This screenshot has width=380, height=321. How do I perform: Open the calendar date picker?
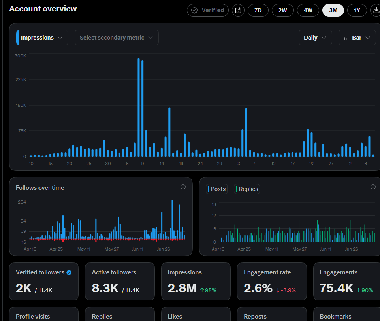click(x=238, y=10)
